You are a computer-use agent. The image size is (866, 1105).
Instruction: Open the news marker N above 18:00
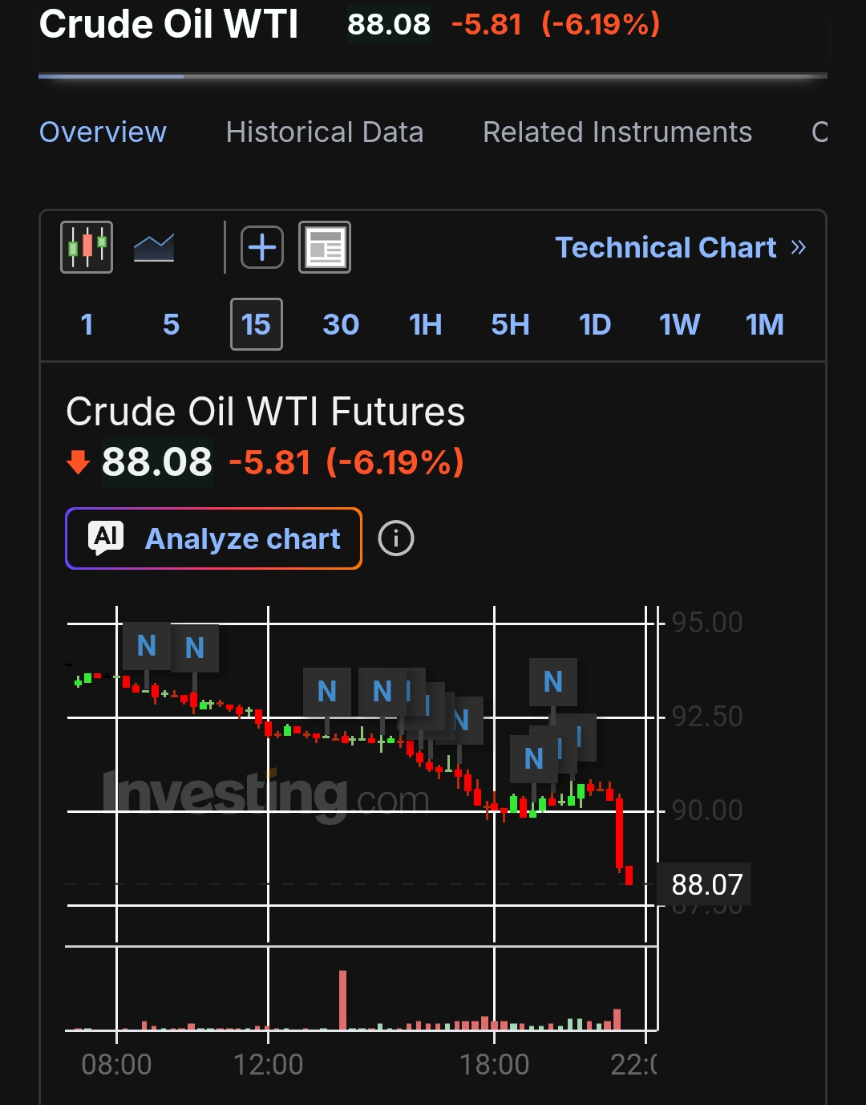pyautogui.click(x=553, y=682)
